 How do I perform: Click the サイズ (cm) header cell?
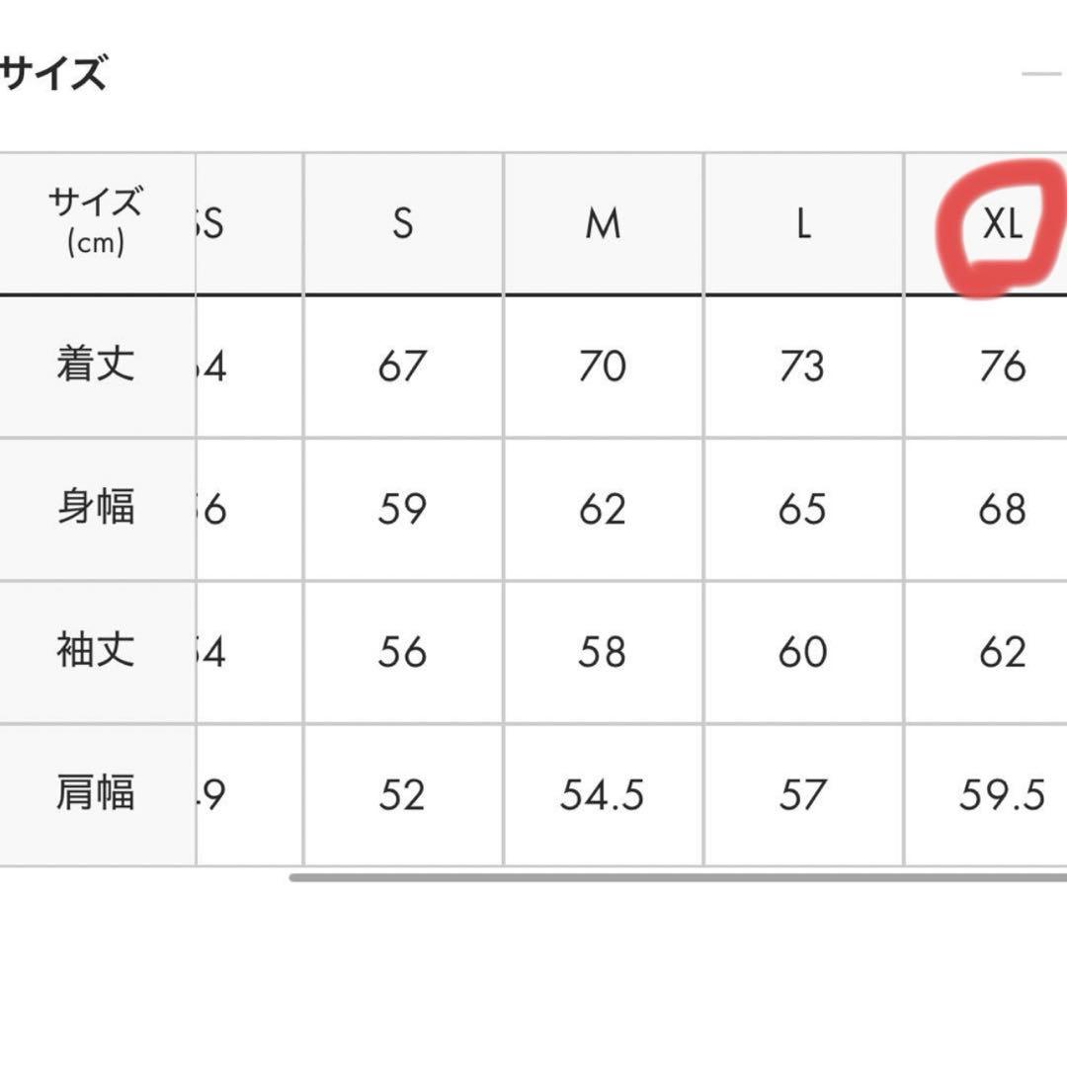click(96, 223)
